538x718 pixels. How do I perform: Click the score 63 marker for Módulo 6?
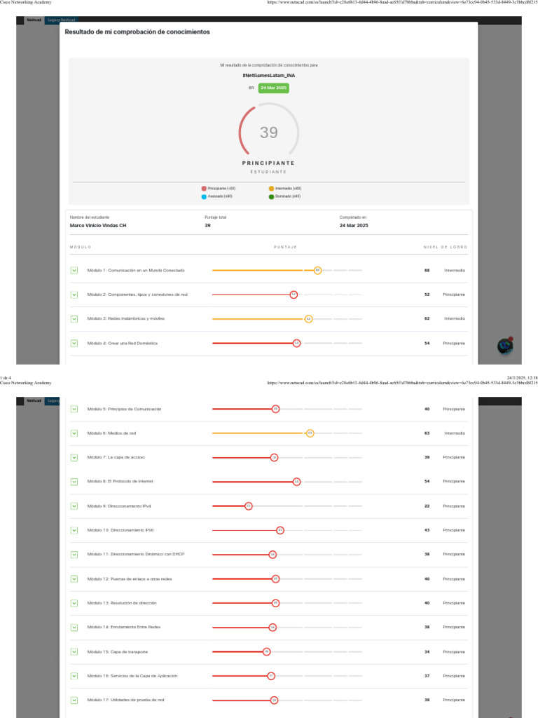pos(310,433)
